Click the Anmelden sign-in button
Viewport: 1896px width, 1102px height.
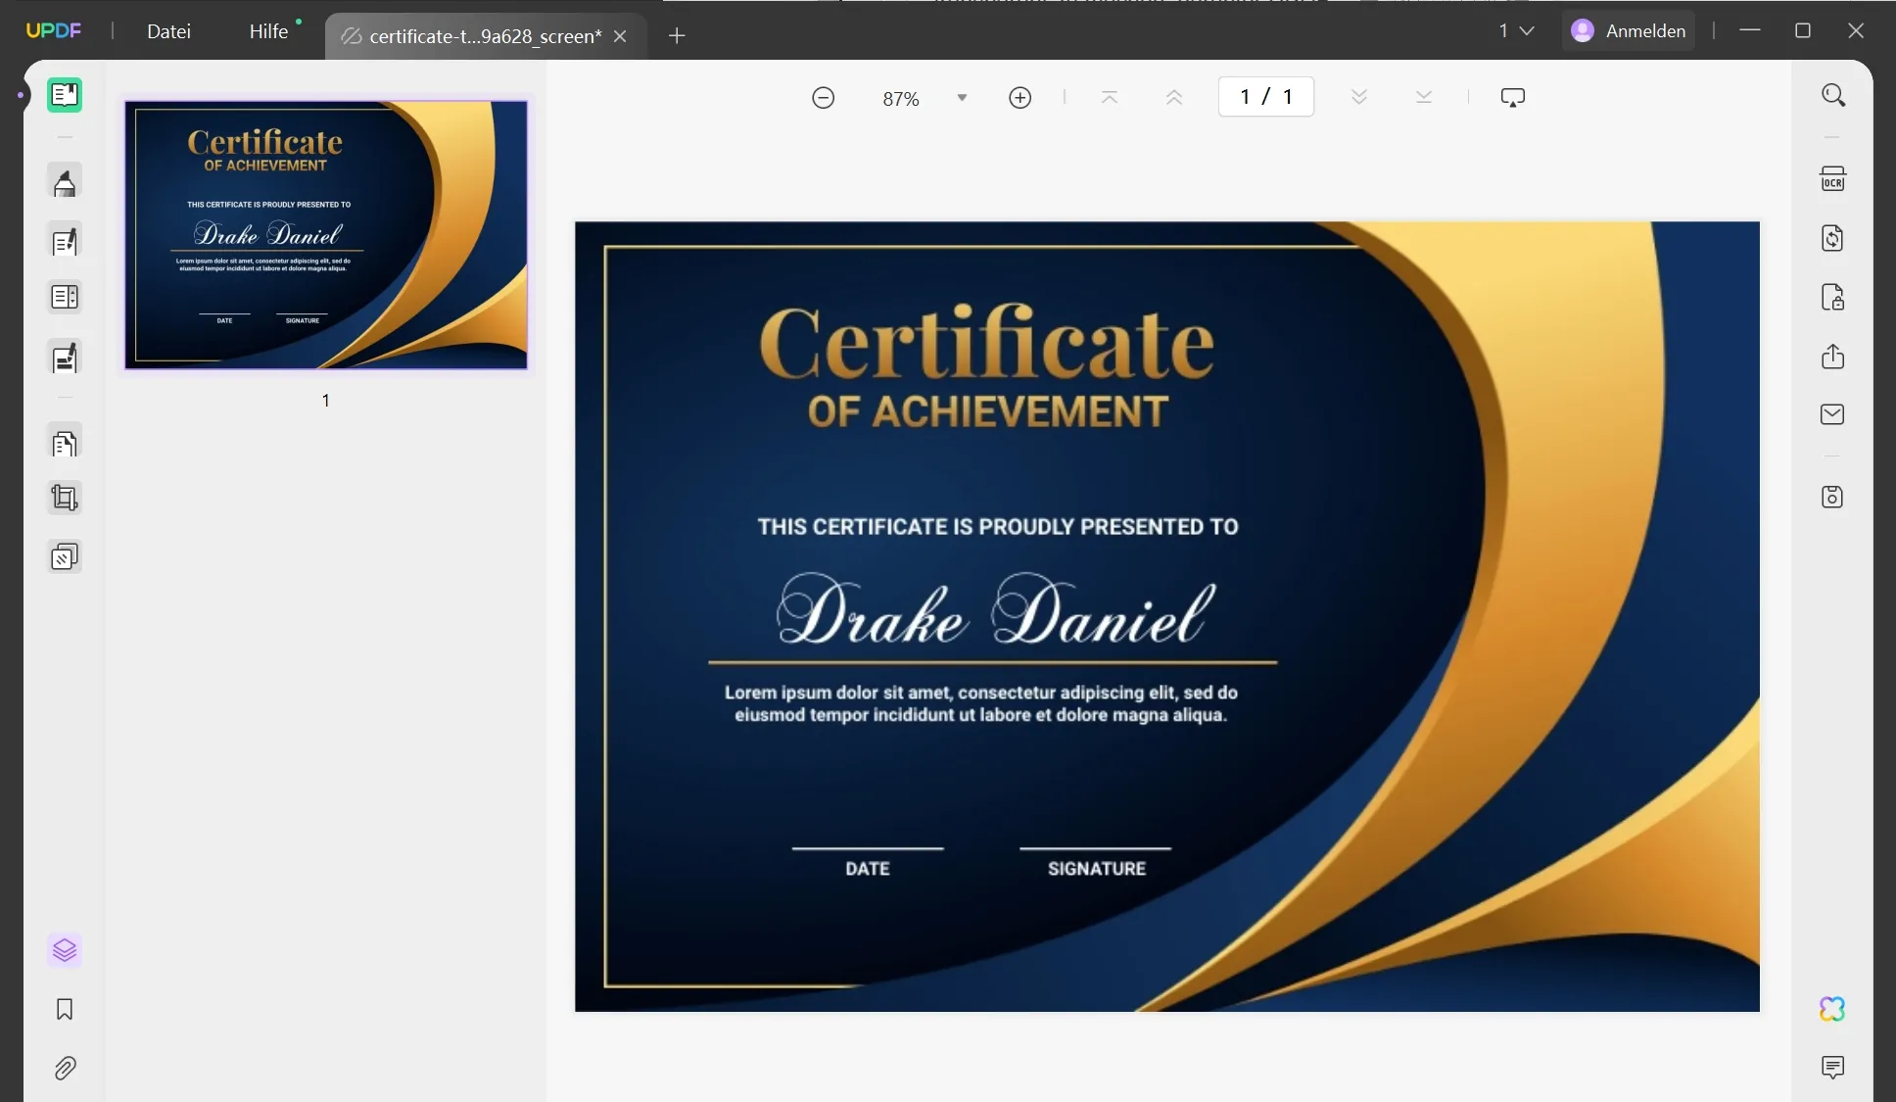coord(1630,31)
